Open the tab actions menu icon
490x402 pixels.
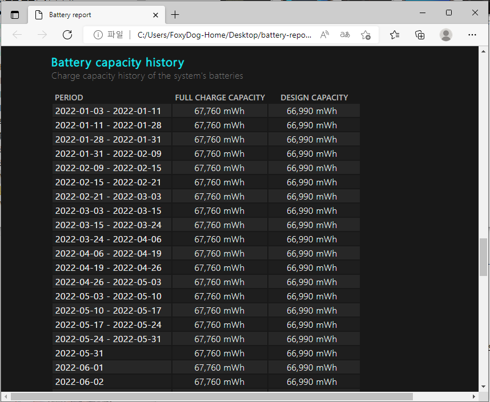15,15
